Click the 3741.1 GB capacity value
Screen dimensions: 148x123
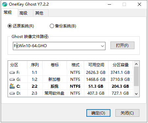click(120, 73)
